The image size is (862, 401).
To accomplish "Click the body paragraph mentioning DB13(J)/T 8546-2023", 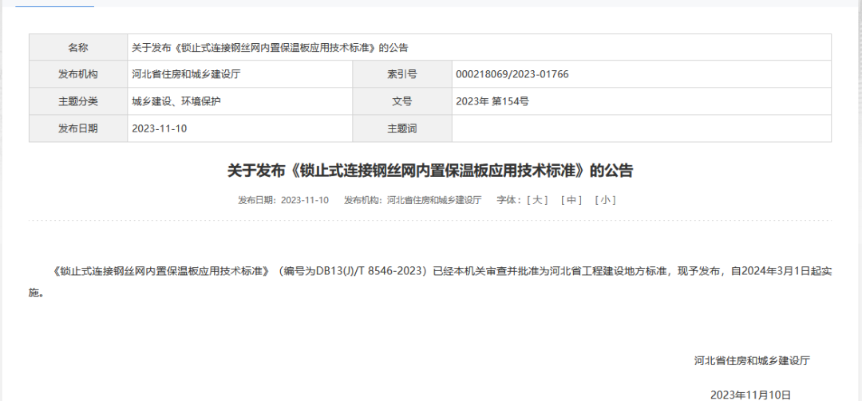I will [x=430, y=281].
